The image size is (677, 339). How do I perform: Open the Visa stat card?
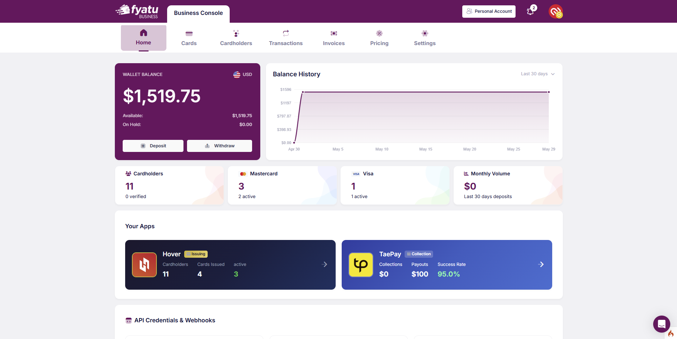(395, 185)
